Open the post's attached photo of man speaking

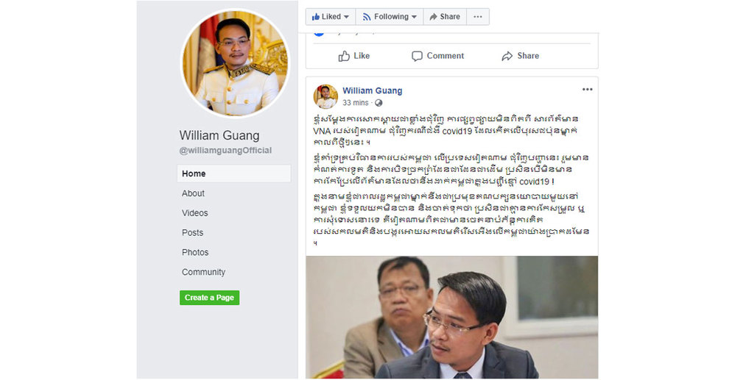[x=452, y=317]
